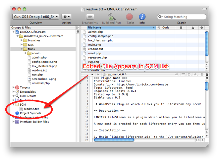This screenshot has height=161, width=219.
Task: Click the red Tasks stop icon
Action: coord(129,17)
